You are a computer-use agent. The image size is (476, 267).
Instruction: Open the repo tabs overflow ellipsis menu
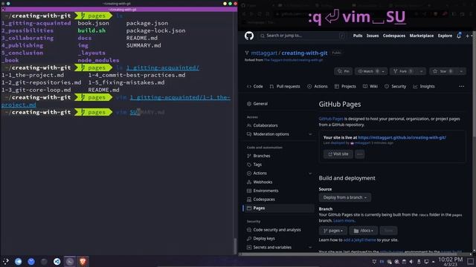[461, 87]
